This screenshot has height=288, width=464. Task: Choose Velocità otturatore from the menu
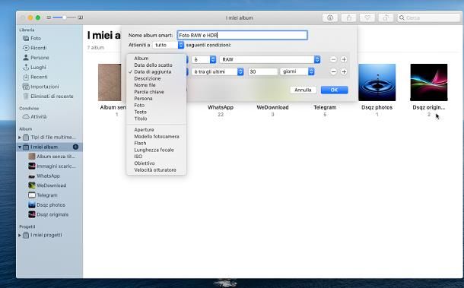156,170
